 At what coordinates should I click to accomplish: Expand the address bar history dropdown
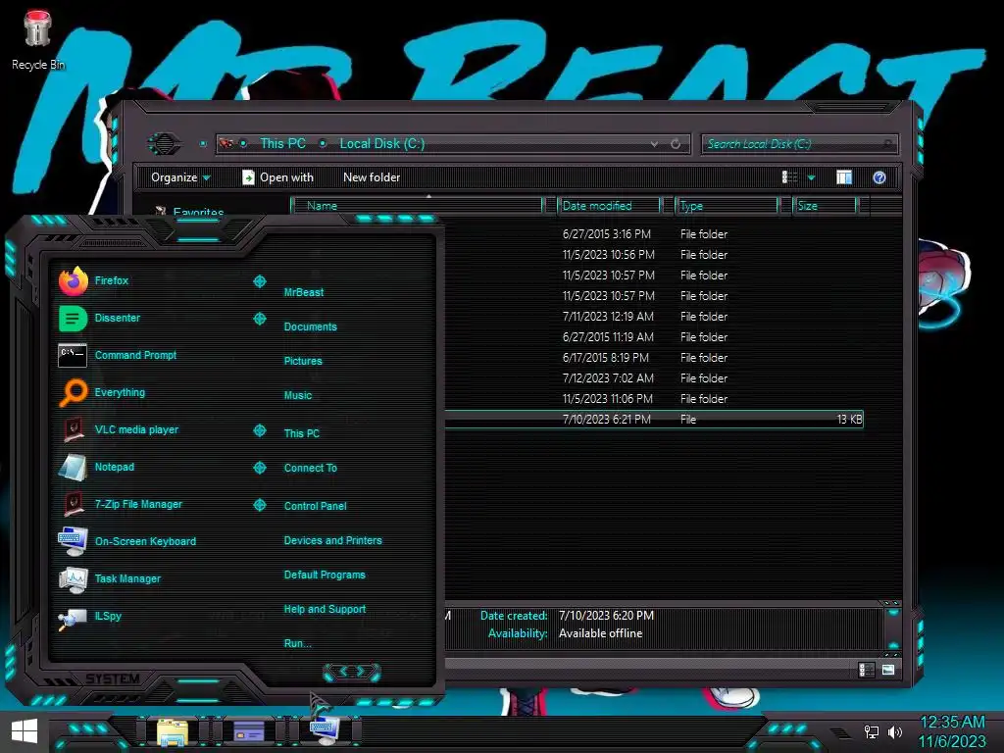(x=654, y=144)
